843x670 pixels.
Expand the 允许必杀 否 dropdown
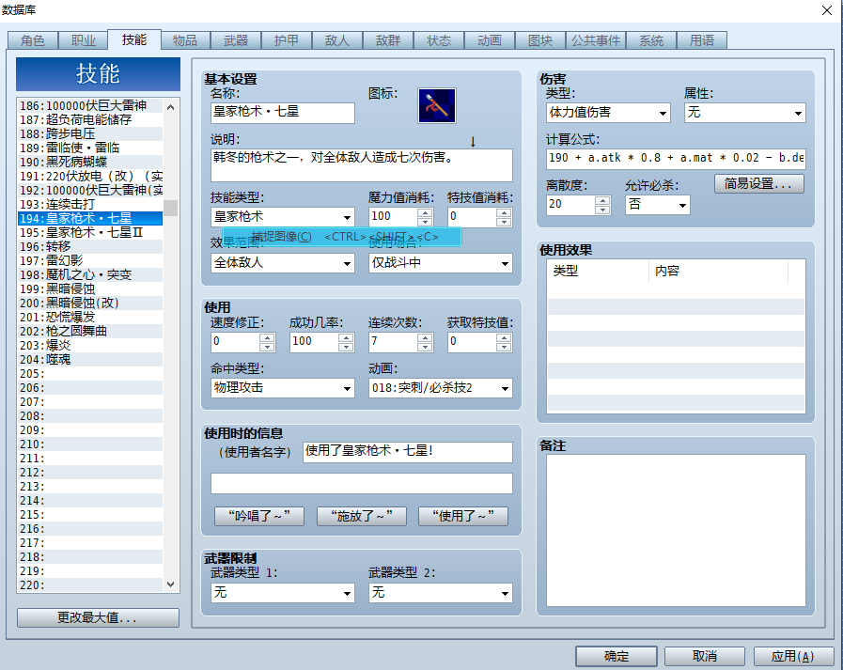658,205
